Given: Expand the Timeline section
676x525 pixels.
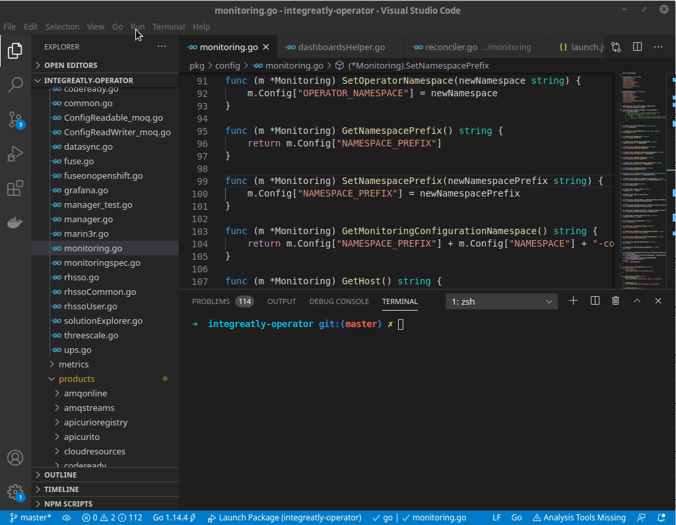Looking at the screenshot, I should click(105, 489).
